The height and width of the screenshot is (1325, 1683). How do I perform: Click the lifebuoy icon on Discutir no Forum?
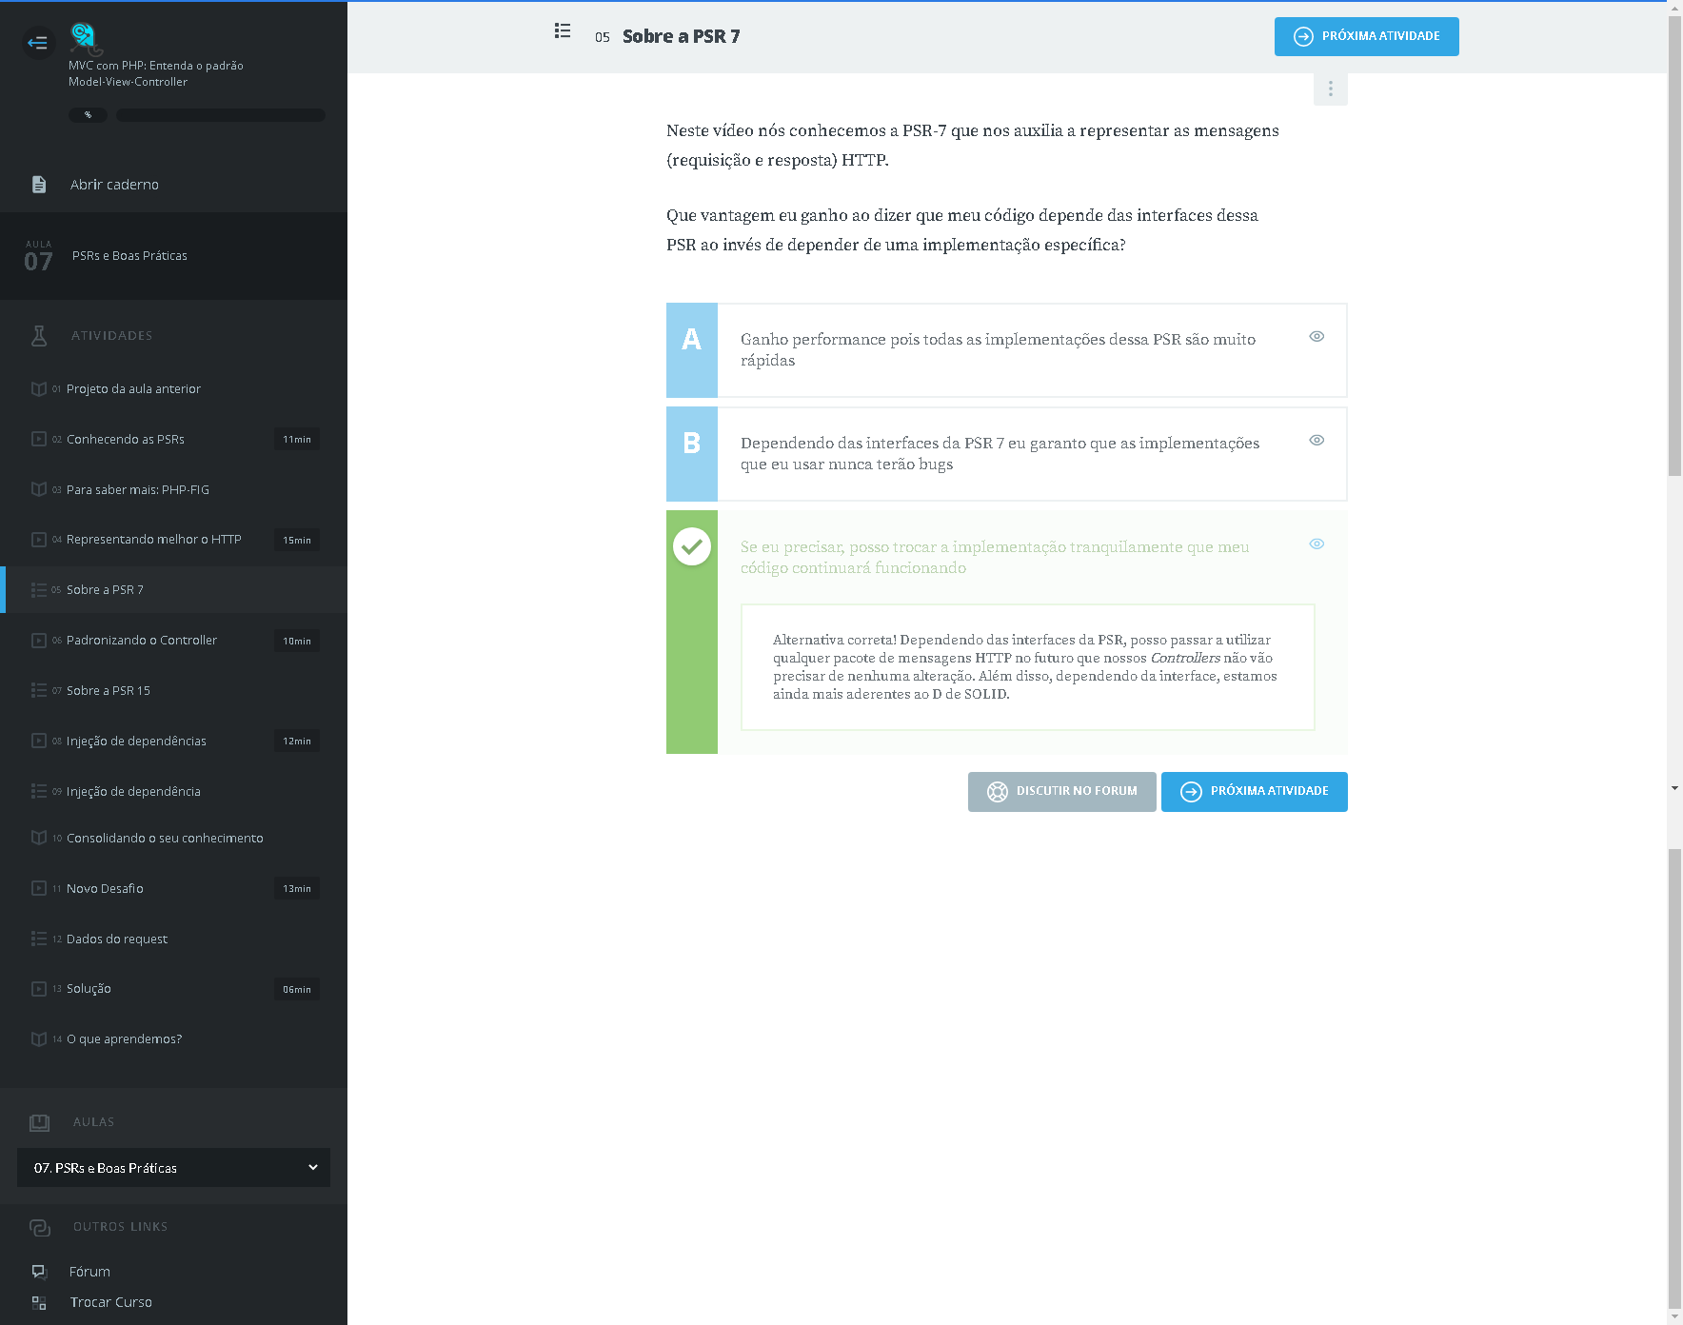pyautogui.click(x=997, y=792)
